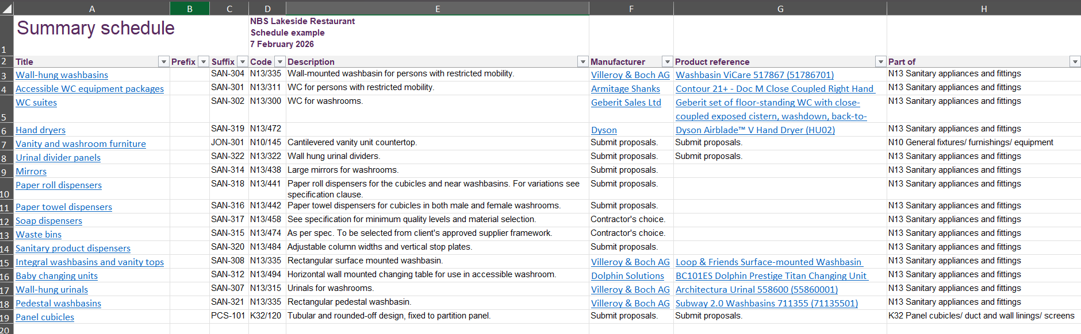Open the Pedestal washbasins link
This screenshot has height=334, width=1081.
(x=58, y=304)
